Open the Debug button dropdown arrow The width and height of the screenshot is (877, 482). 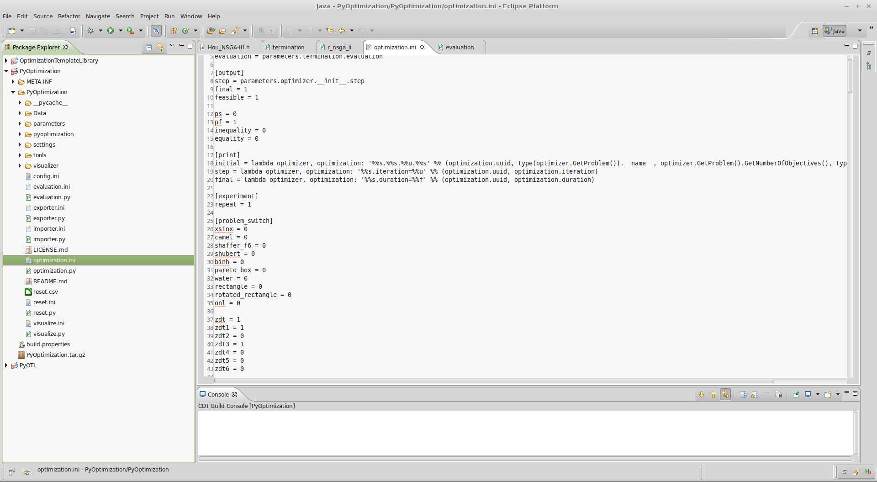(100, 31)
